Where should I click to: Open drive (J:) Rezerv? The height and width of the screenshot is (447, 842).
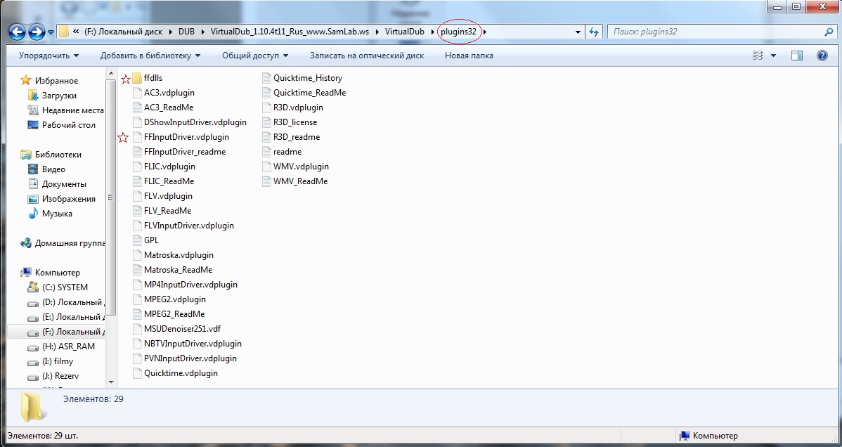pos(60,376)
